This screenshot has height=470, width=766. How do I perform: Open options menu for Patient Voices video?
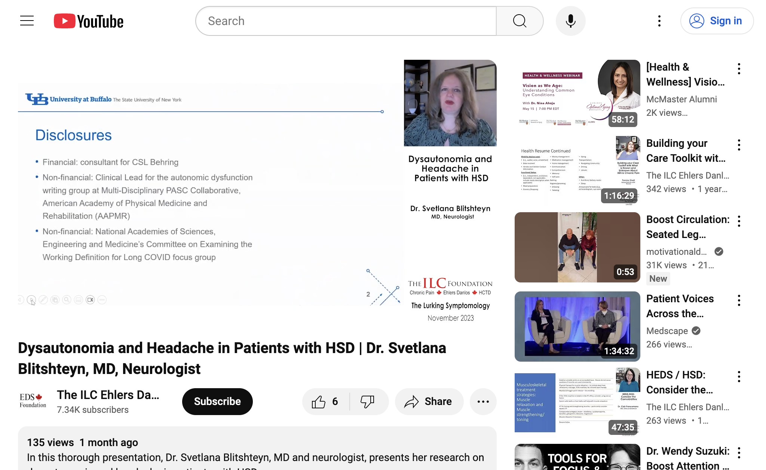click(x=739, y=300)
